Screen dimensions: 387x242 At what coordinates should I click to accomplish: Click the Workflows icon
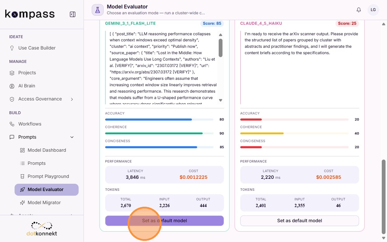coord(12,124)
